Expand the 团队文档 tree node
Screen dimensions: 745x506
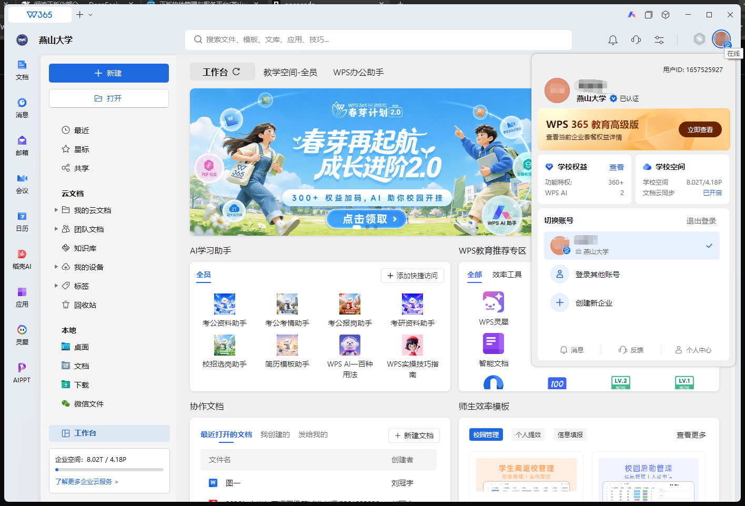click(x=56, y=229)
